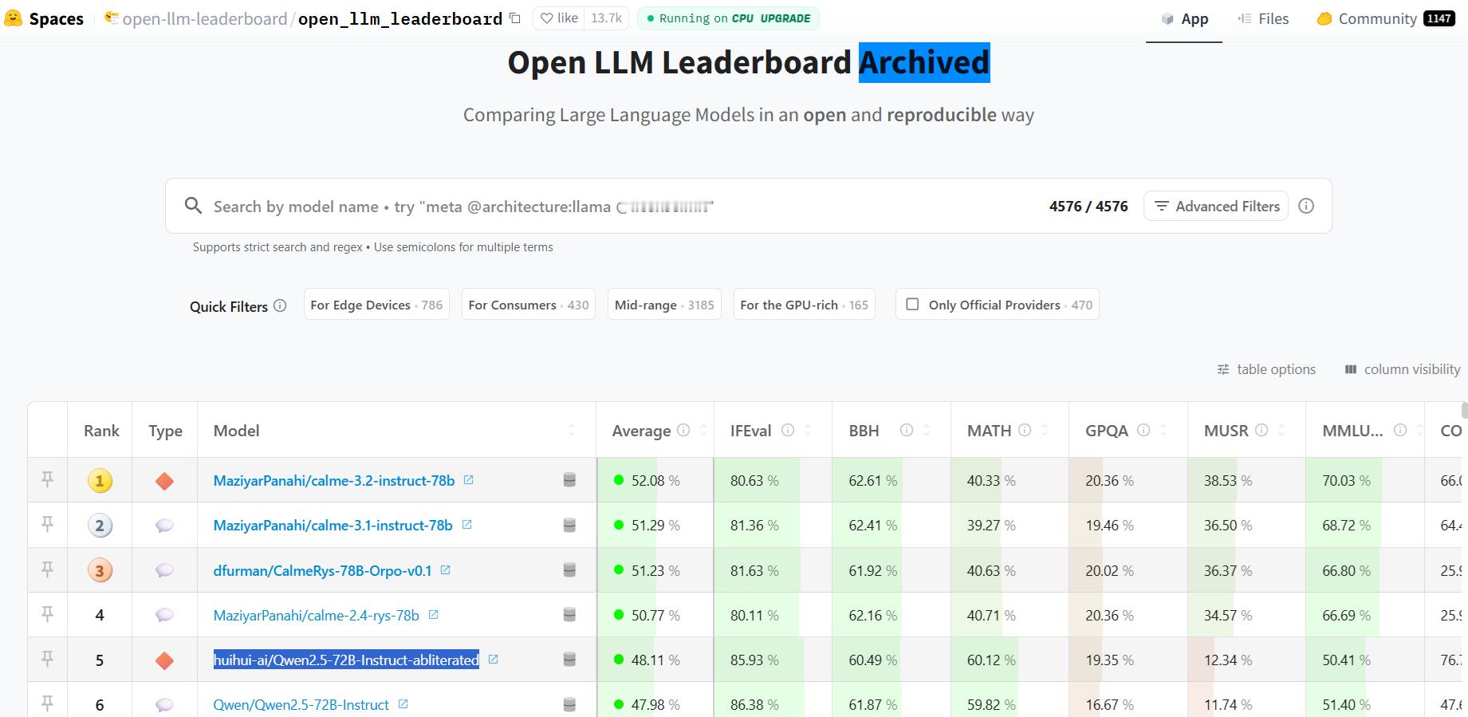Image resolution: width=1468 pixels, height=717 pixels.
Task: Focus the model name search field
Action: [622, 207]
